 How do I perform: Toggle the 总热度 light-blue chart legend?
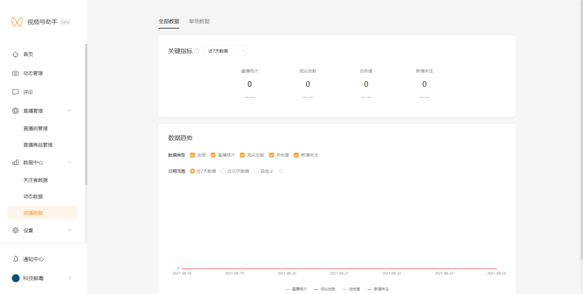(x=351, y=289)
